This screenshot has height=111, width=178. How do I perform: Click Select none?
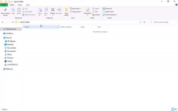(108, 12)
